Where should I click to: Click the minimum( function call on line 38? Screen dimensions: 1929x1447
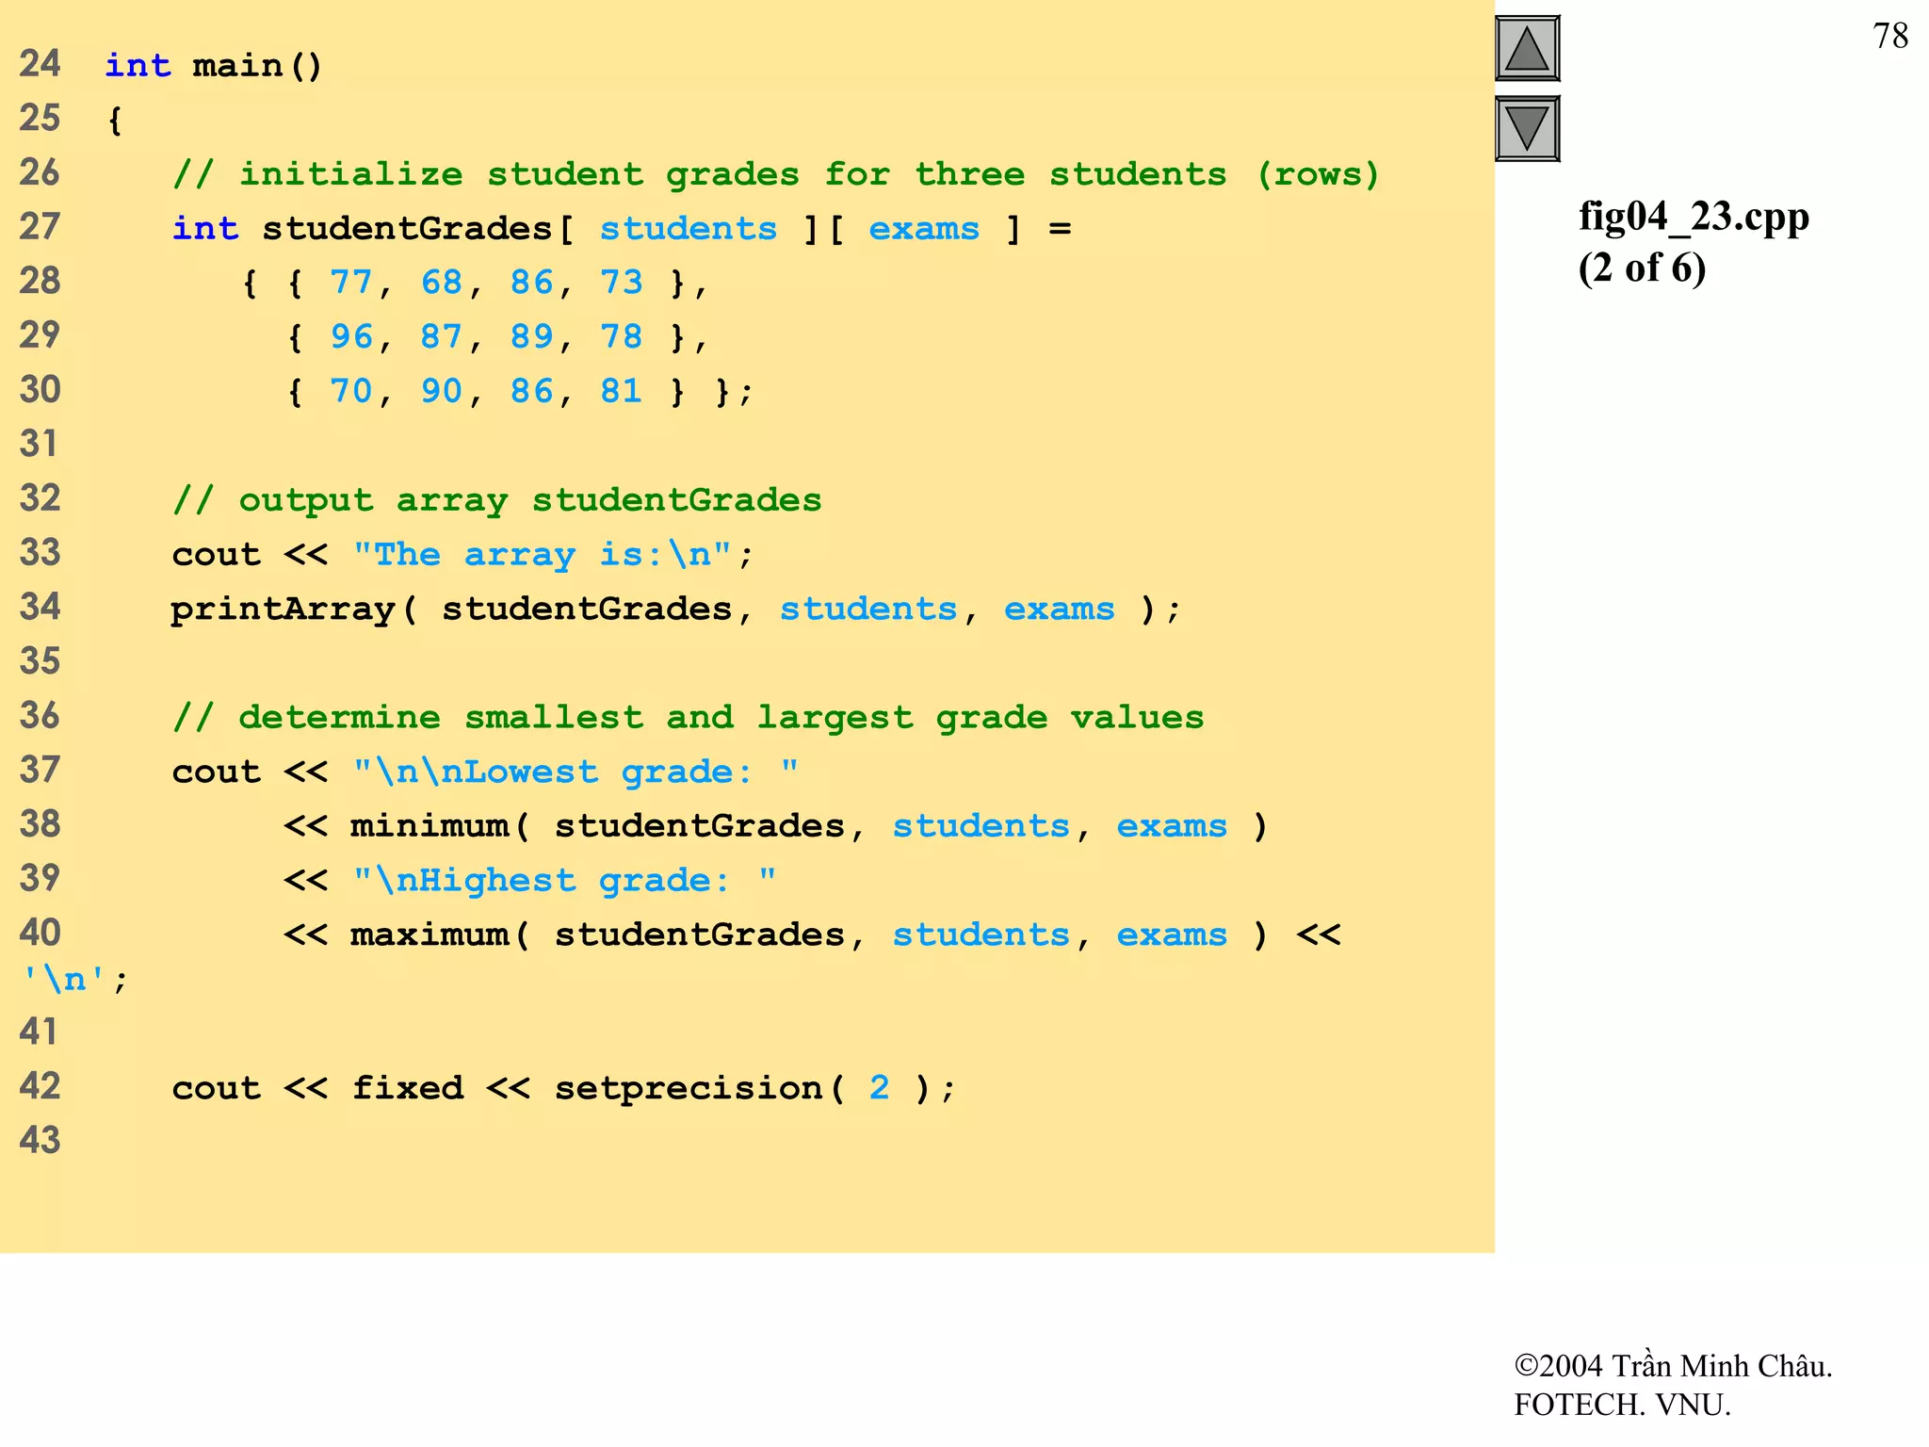439,827
